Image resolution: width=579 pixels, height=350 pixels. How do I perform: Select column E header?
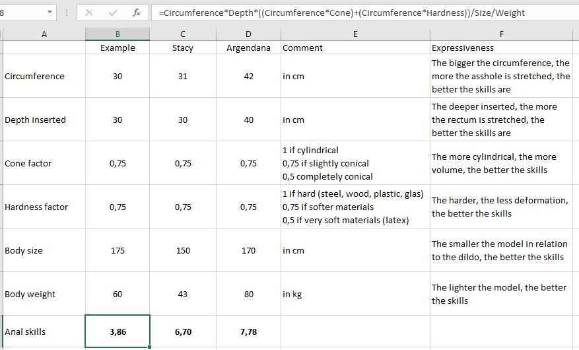point(355,34)
